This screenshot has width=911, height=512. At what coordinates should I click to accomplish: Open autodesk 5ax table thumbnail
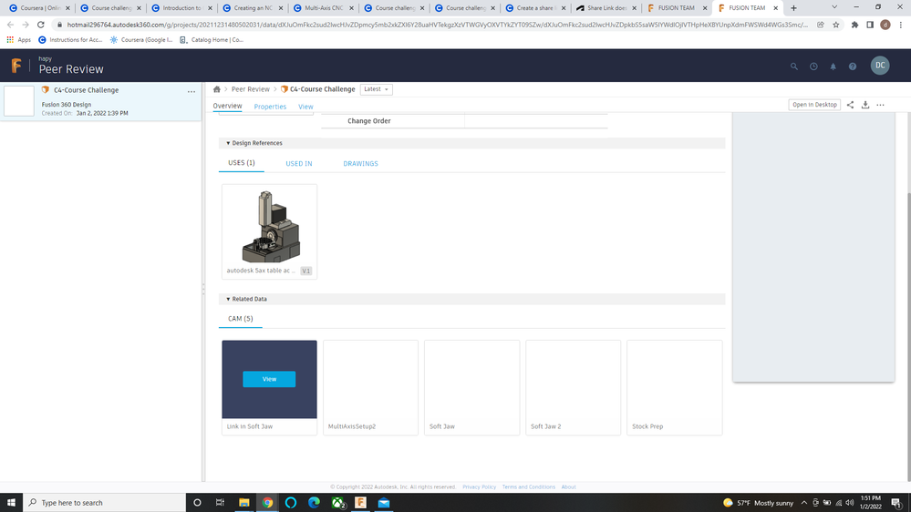270,227
